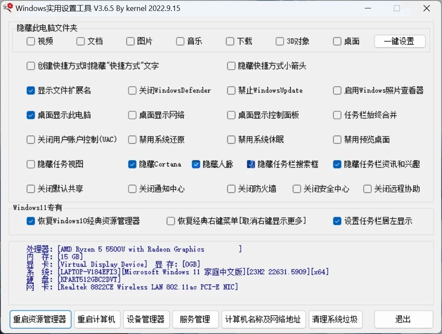This screenshot has width=442, height=334.
Task: Enable the 3D对象 checkbox
Action: 280,41
